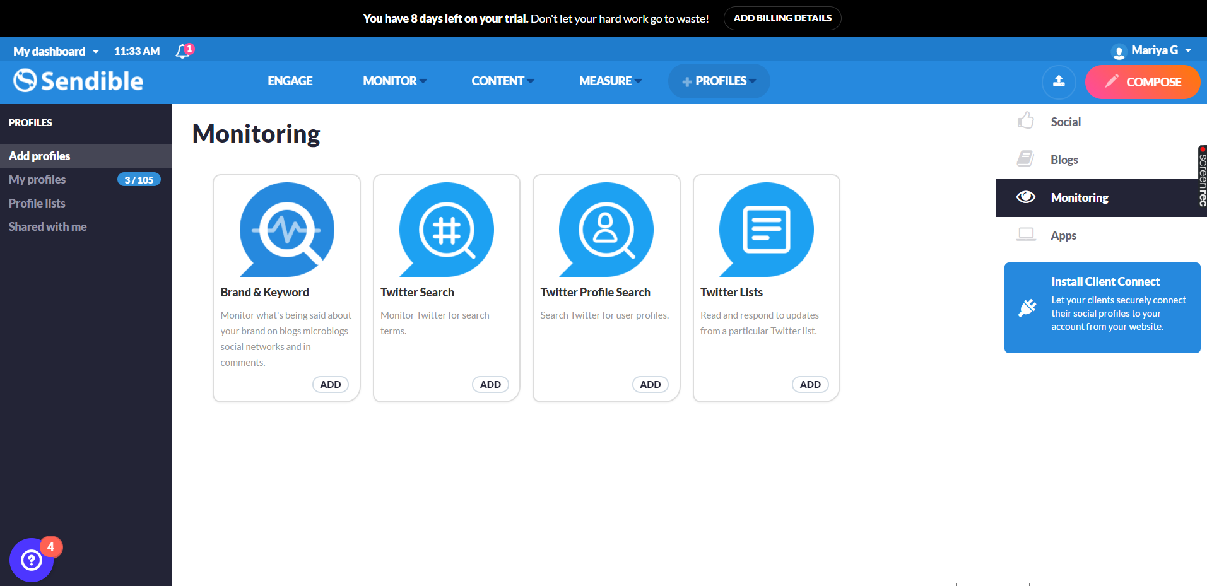This screenshot has height=586, width=1207.
Task: Click the Blogs book icon
Action: [x=1026, y=158]
